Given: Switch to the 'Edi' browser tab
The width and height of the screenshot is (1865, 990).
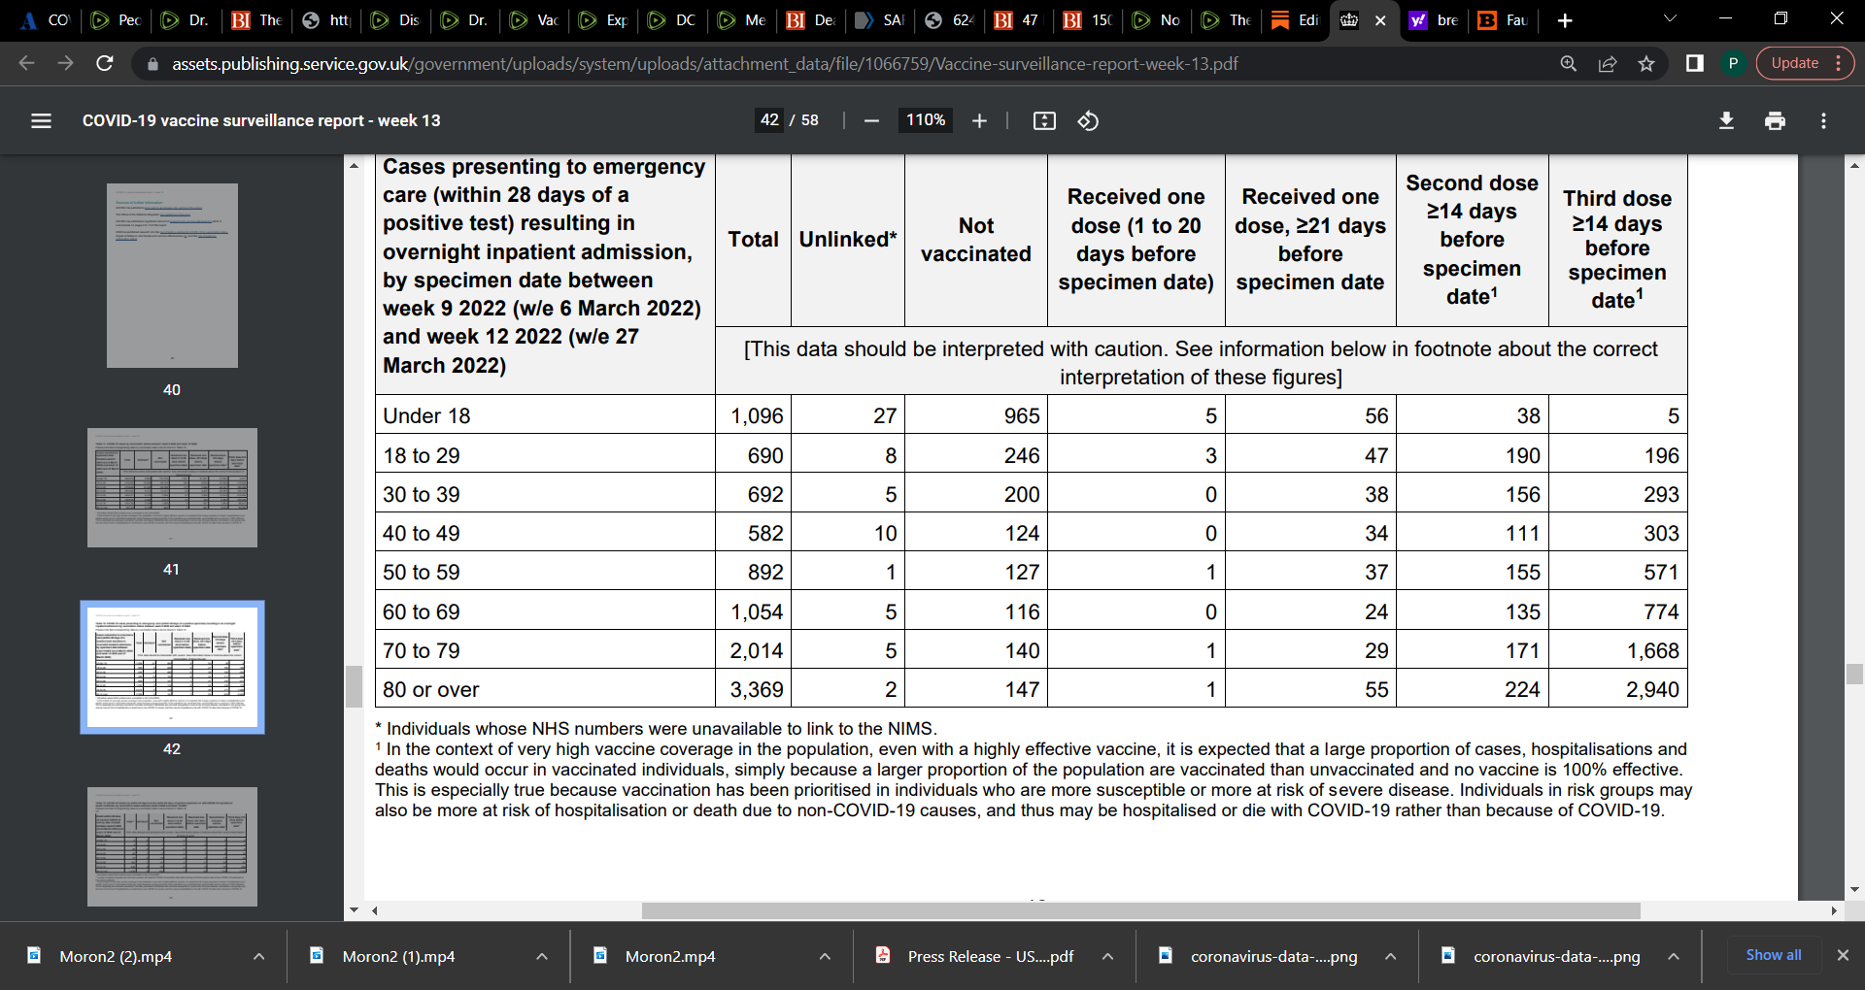Looking at the screenshot, I should click(1296, 20).
